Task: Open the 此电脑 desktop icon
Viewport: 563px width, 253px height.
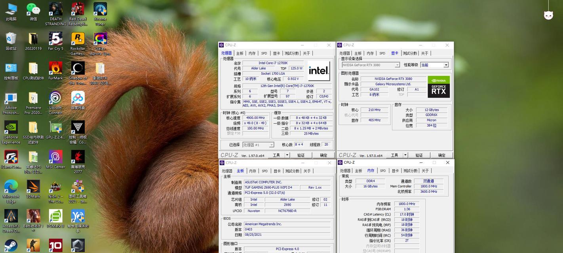Action: click(x=11, y=12)
